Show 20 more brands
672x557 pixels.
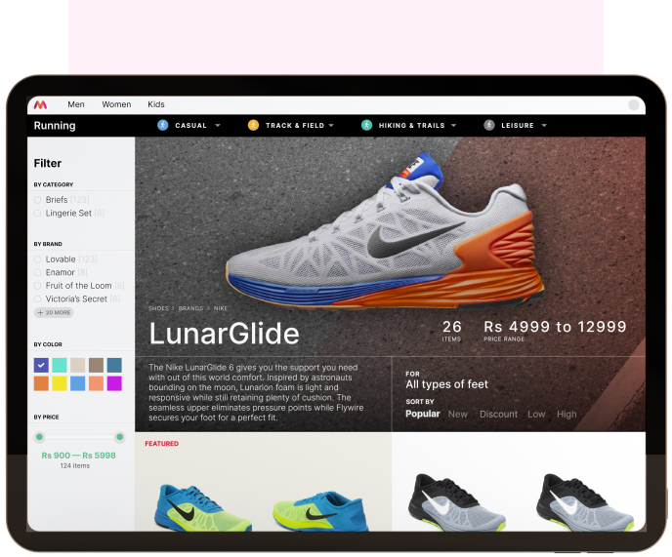point(54,313)
